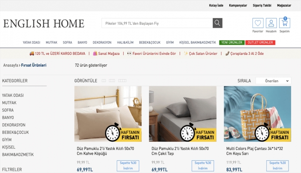
Task: Switch to four-column grid view icon
Action: (122, 81)
